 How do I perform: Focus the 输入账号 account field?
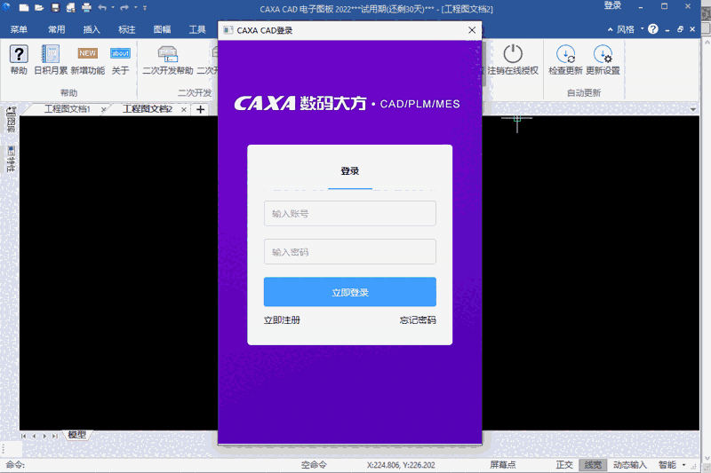(349, 213)
